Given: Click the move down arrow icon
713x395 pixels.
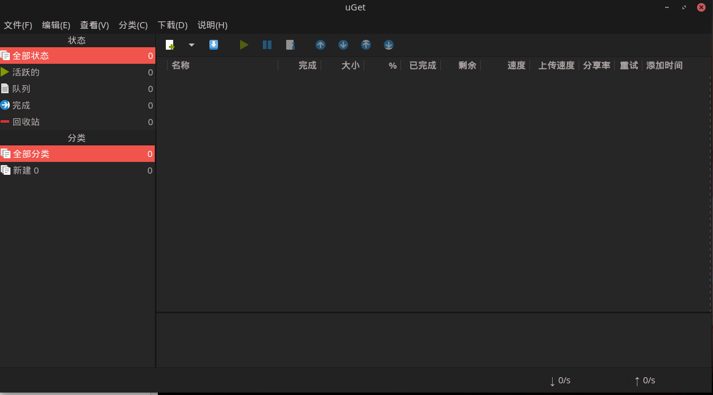Looking at the screenshot, I should coord(343,45).
